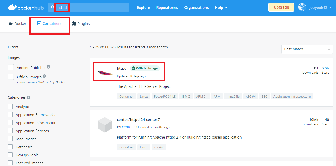Click the Containers tab square icon
The height and width of the screenshot is (166, 336).
point(39,24)
